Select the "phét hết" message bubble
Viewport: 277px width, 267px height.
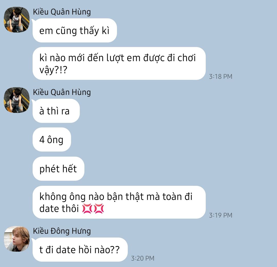pos(58,169)
